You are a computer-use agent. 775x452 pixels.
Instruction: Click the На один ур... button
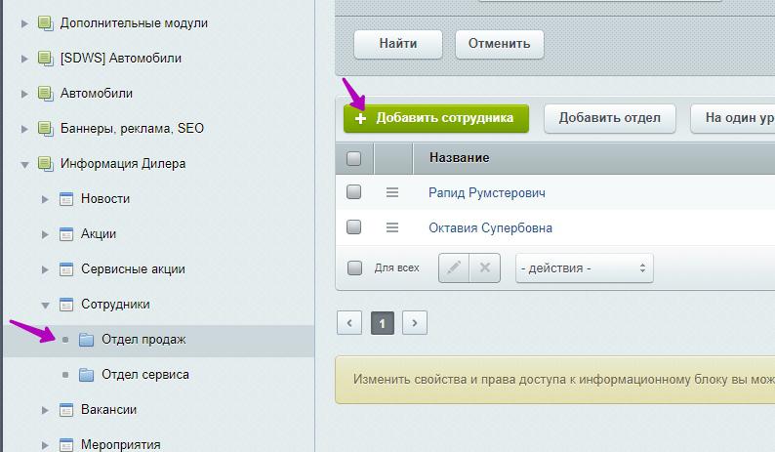click(732, 118)
